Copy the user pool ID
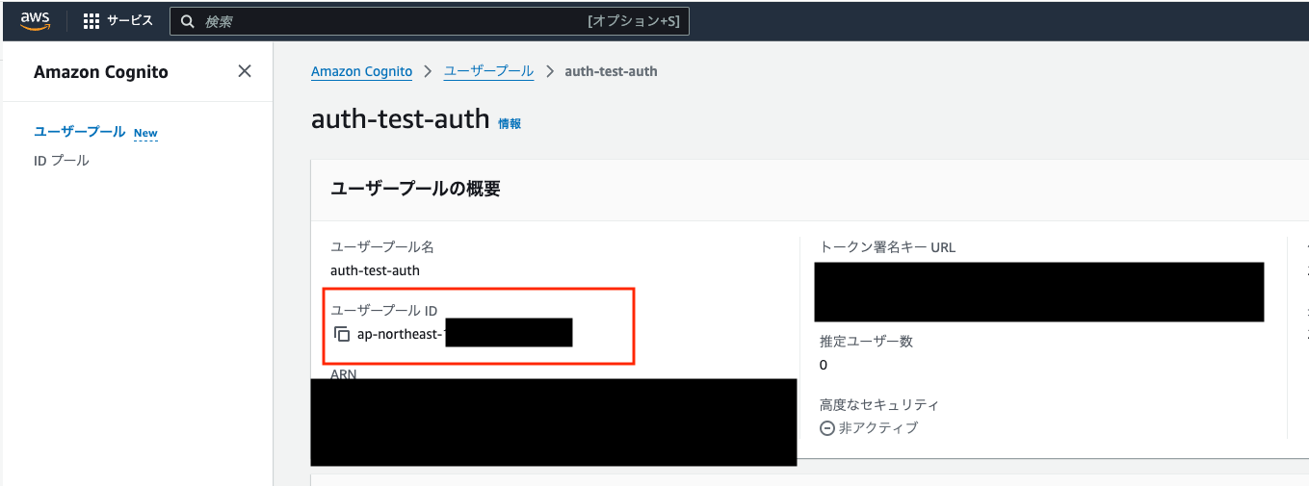1309x486 pixels. pyautogui.click(x=342, y=334)
